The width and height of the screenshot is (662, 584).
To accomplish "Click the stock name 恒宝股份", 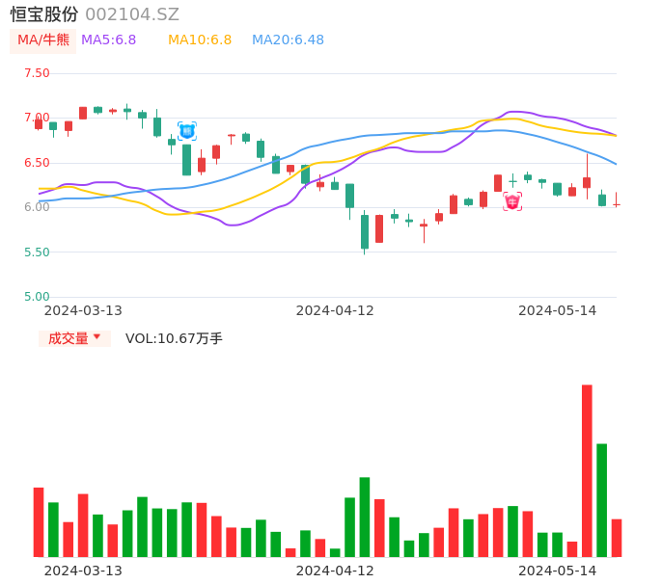I will pos(44,14).
